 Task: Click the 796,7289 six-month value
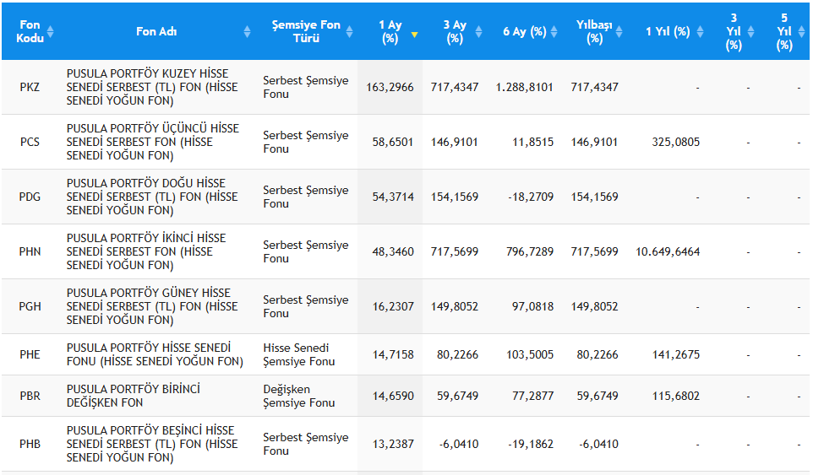pos(530,251)
